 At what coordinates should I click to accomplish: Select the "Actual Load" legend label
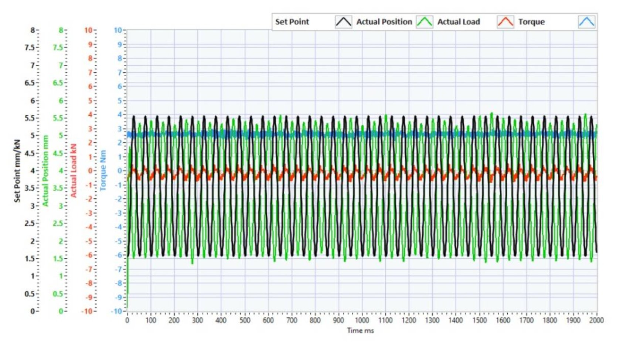[458, 22]
